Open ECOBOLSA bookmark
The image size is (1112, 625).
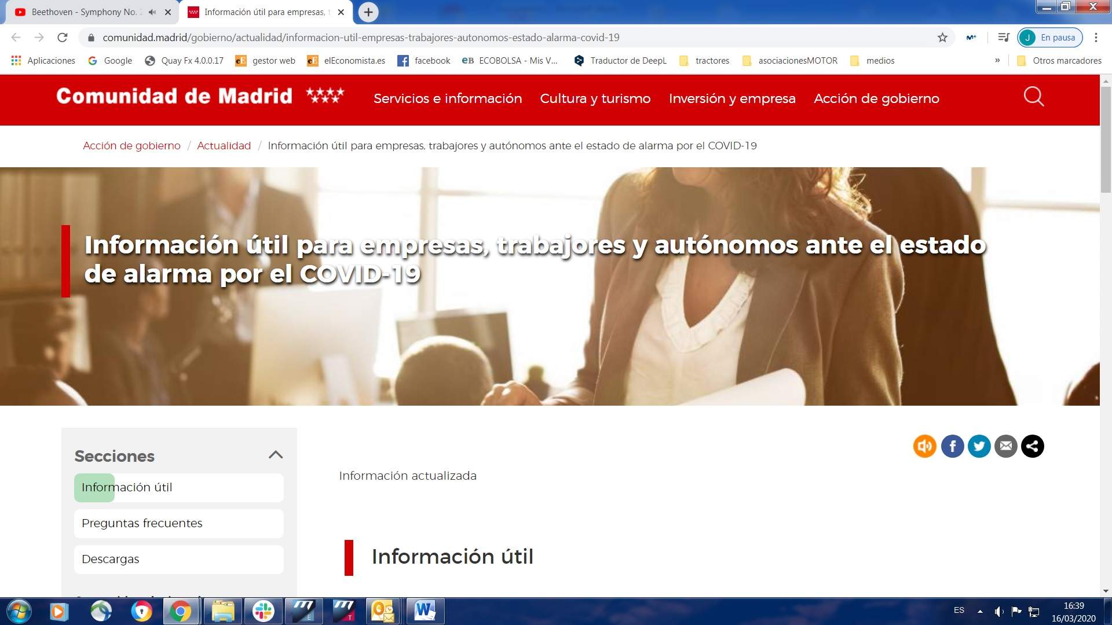510,61
